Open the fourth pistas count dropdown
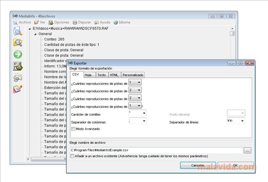Screen dimensions: 268x182 click(135, 106)
